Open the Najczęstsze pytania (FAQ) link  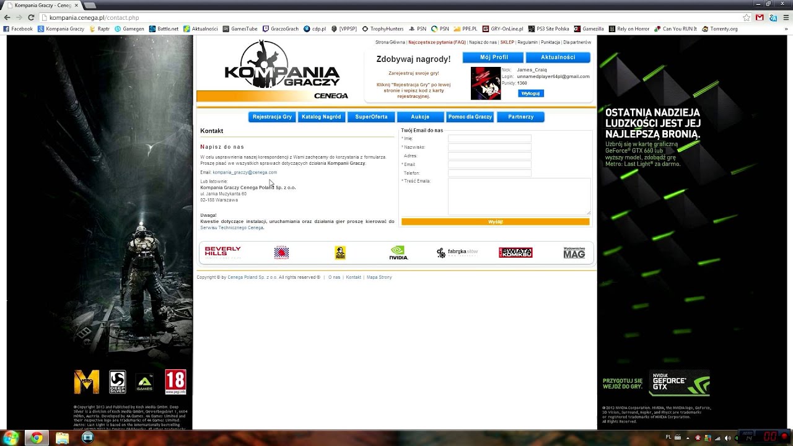(x=437, y=43)
